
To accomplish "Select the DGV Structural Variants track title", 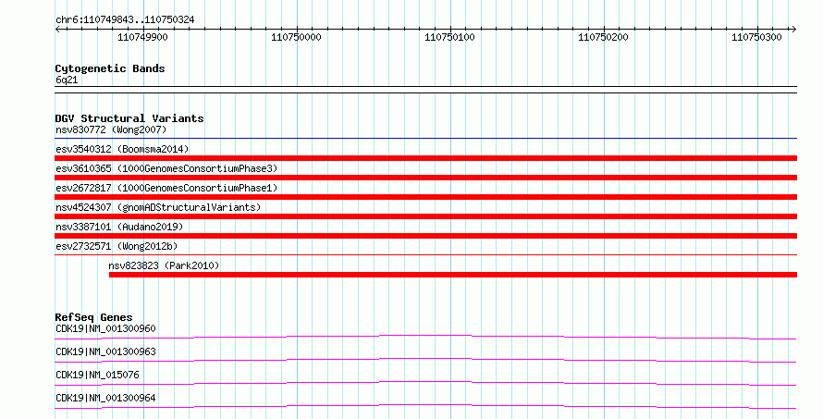I will [129, 118].
